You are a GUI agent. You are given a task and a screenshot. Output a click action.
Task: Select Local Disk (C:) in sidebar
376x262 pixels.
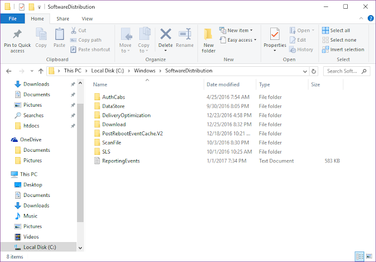coord(39,247)
